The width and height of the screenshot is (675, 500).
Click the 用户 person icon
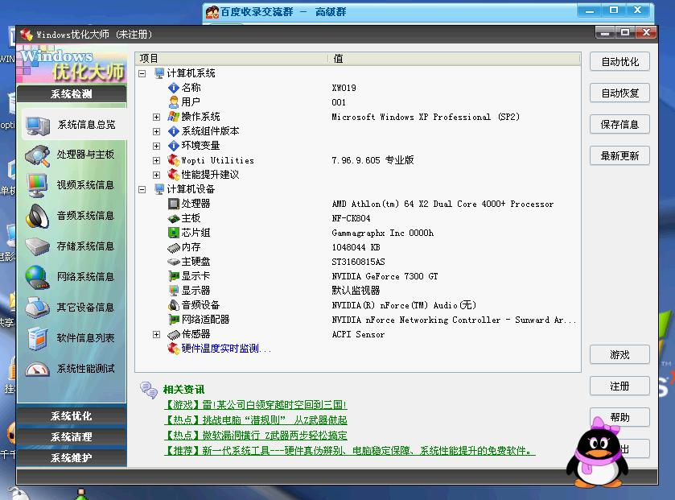[174, 102]
